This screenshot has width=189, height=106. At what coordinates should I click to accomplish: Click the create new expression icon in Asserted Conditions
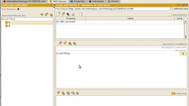[60, 43]
